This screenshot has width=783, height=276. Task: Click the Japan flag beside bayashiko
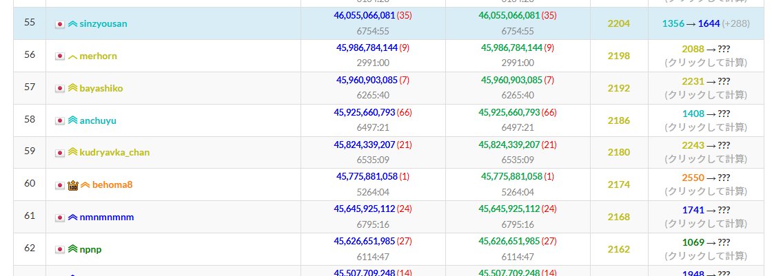pyautogui.click(x=60, y=88)
